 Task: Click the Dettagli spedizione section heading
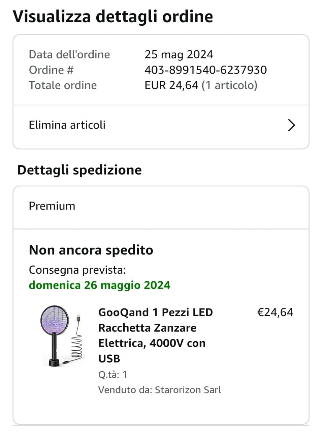(79, 170)
